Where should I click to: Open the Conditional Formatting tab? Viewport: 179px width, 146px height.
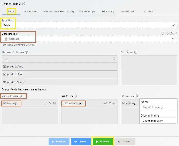point(59,12)
